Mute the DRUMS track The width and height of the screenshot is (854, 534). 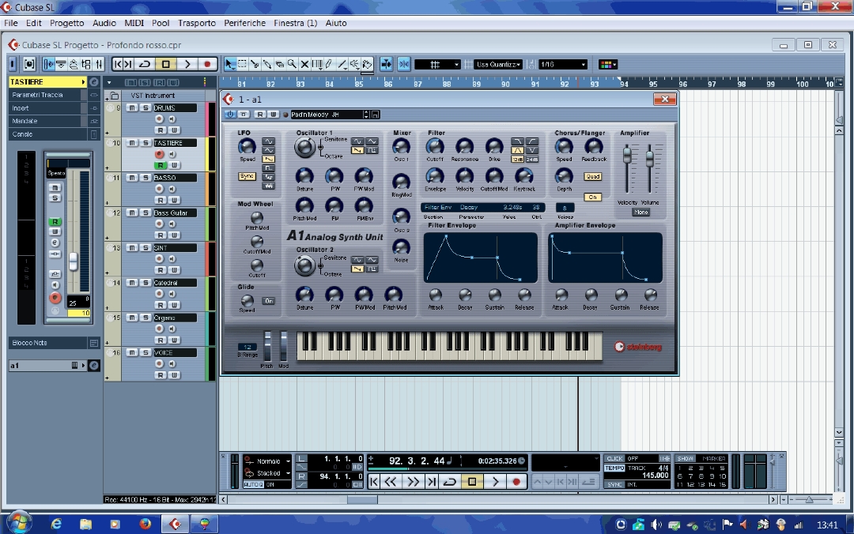[132, 107]
